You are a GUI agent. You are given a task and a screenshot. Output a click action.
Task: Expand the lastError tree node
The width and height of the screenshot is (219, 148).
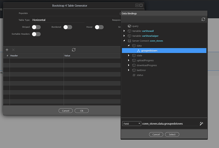(129, 70)
